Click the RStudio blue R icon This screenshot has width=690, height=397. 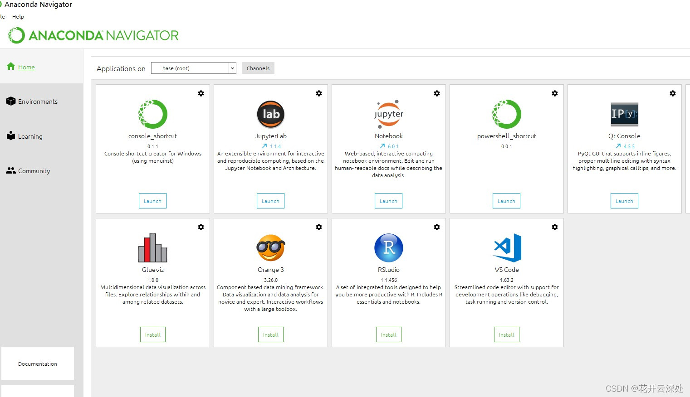(x=389, y=248)
